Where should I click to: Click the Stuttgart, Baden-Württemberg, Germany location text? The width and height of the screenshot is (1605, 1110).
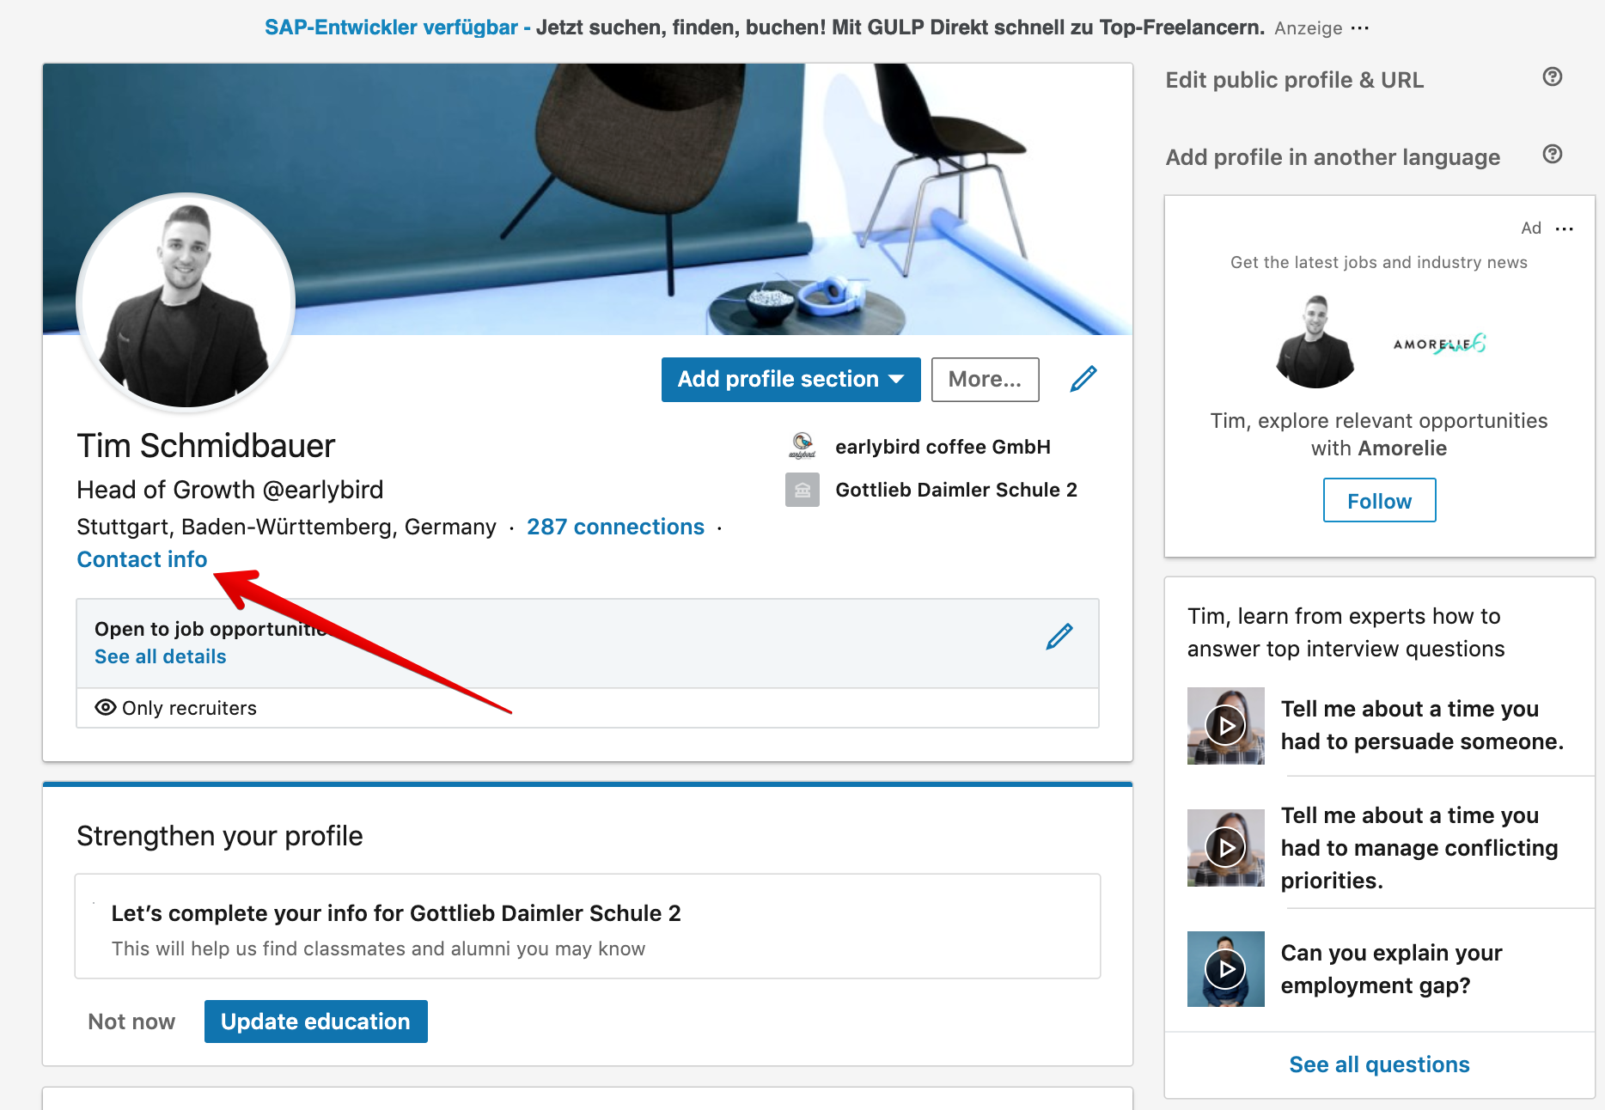click(x=286, y=527)
